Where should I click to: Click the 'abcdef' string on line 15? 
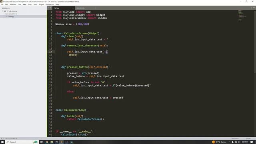[73, 55]
